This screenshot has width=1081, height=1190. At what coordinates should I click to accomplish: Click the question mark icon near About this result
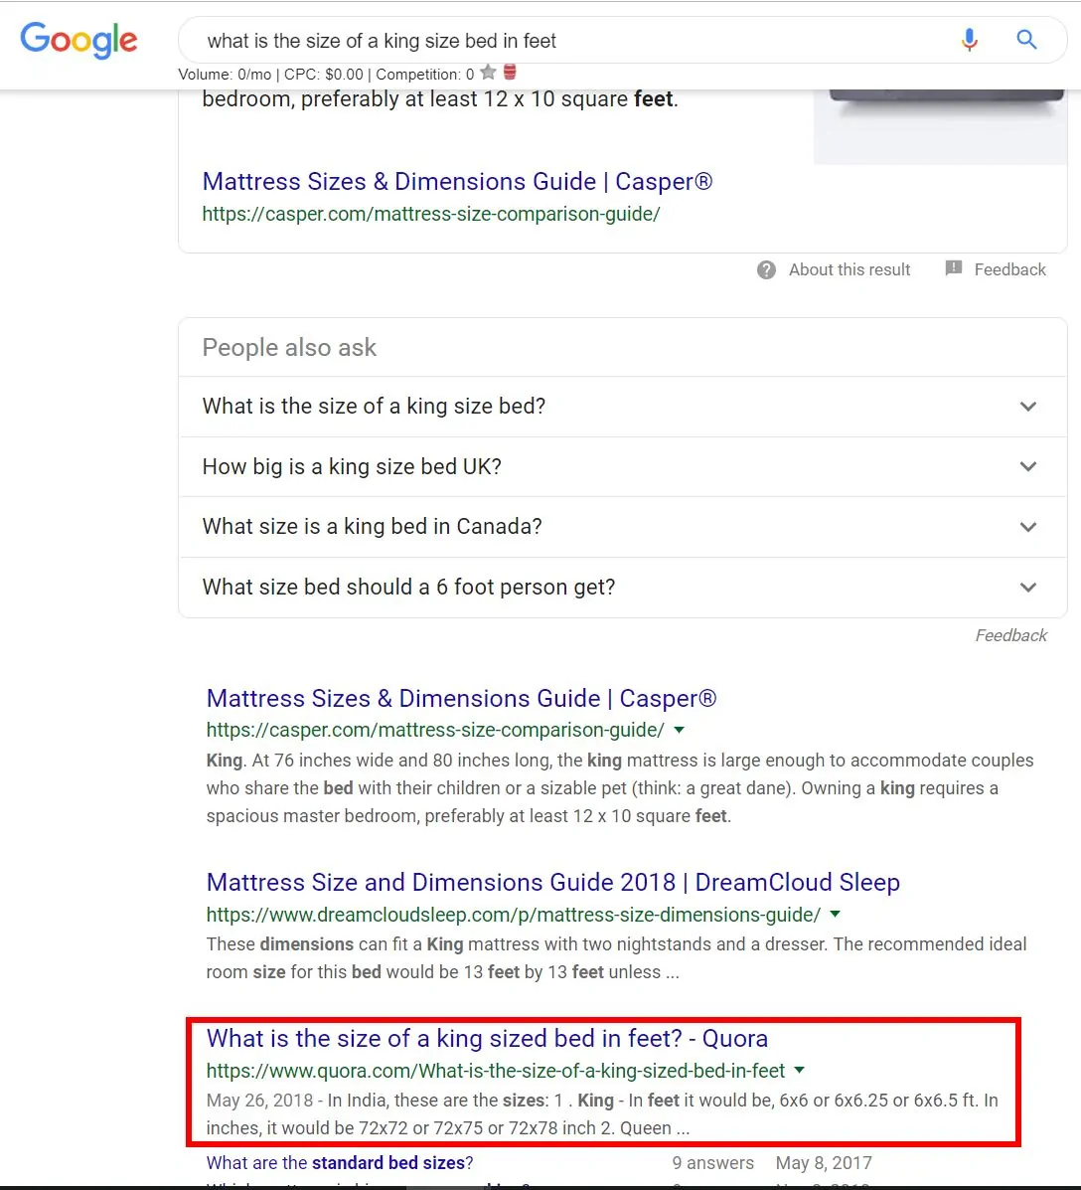click(x=766, y=269)
